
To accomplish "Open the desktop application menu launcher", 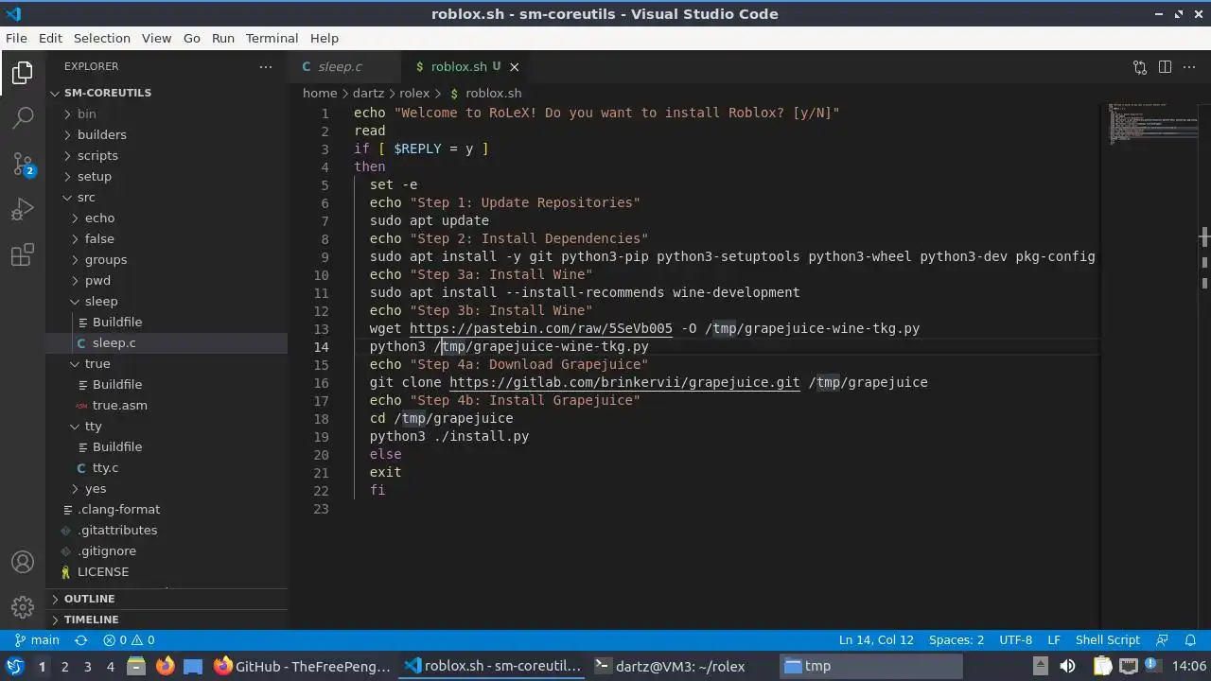I will tap(14, 666).
